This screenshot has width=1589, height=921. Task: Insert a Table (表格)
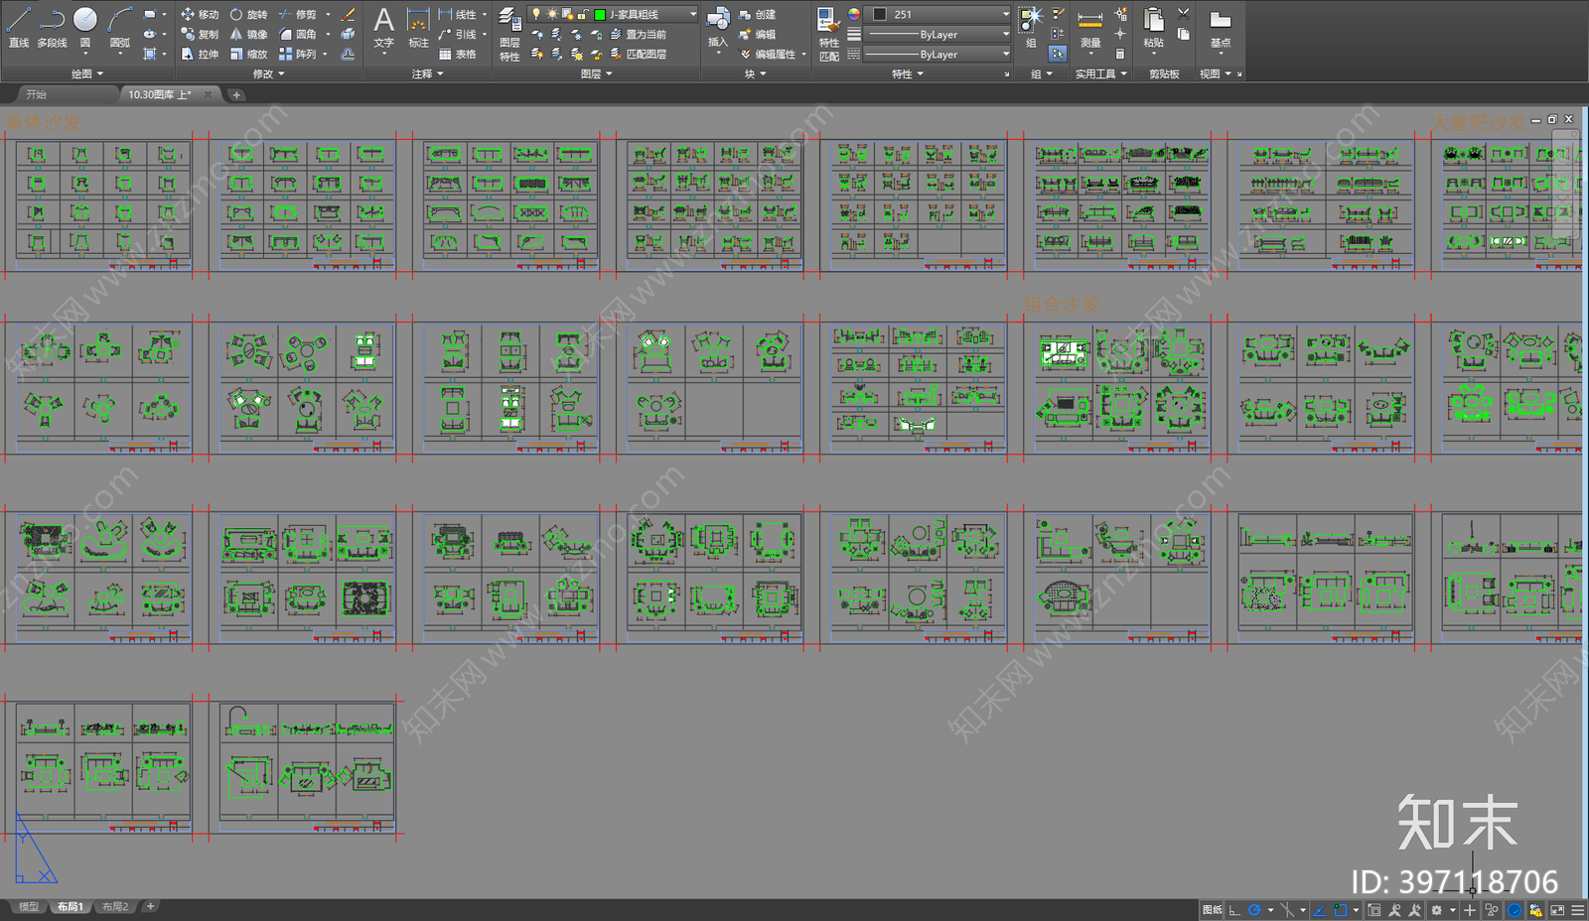coord(458,55)
